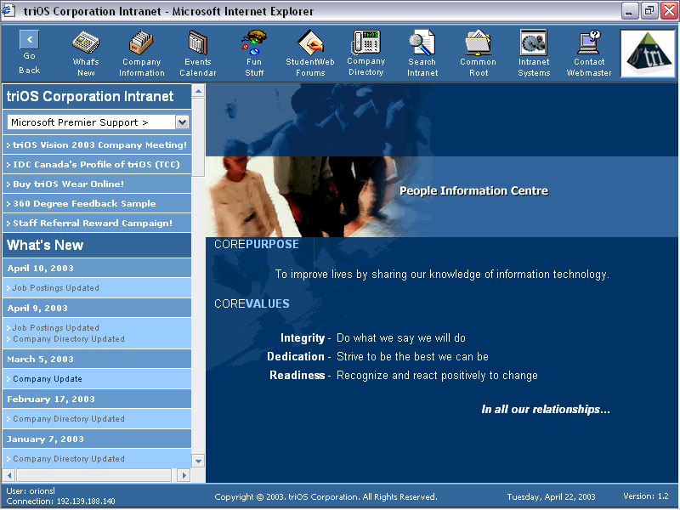Viewport: 680px width, 510px height.
Task: Open the Common Root folder icon
Action: coord(478,51)
